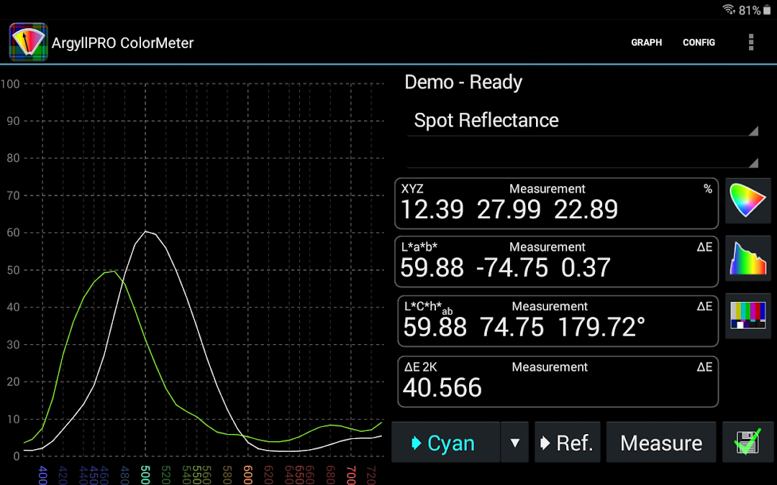The image size is (777, 485).
Task: Check the battery indicator icon
Action: click(767, 10)
